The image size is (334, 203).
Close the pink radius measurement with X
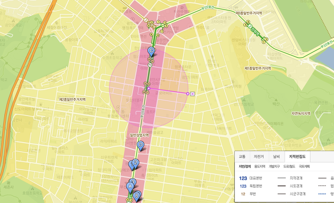click(x=192, y=94)
